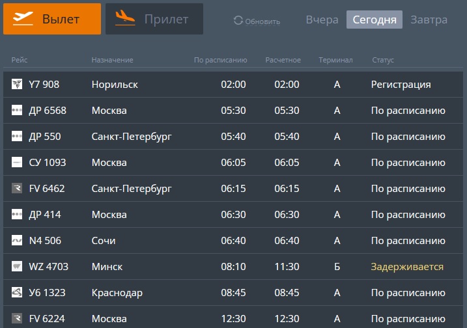The width and height of the screenshot is (467, 328).
Task: Click the takeoff plane icon in Вылет
Action: tap(23, 18)
